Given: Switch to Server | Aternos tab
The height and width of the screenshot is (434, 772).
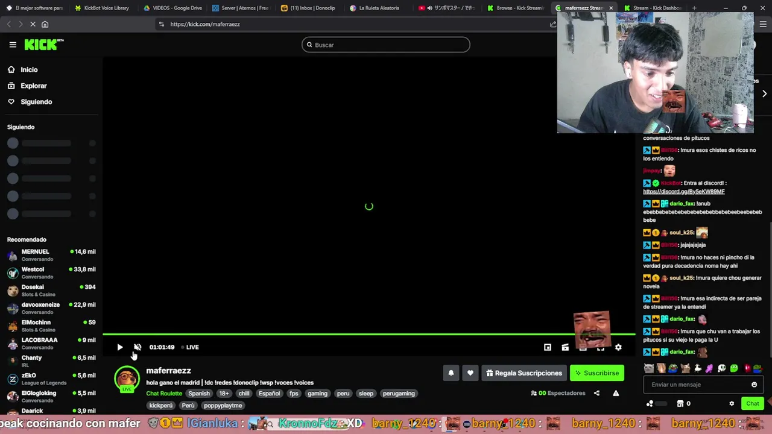Looking at the screenshot, I should [x=241, y=8].
